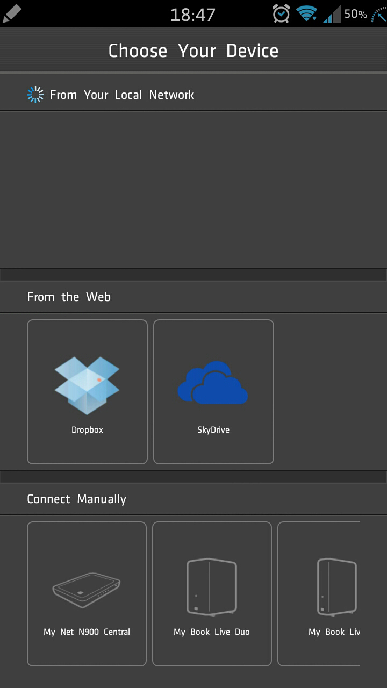Tap the Connect Manually section heading

click(x=77, y=499)
